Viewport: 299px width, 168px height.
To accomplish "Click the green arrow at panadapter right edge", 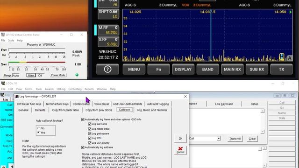I will (x=291, y=12).
